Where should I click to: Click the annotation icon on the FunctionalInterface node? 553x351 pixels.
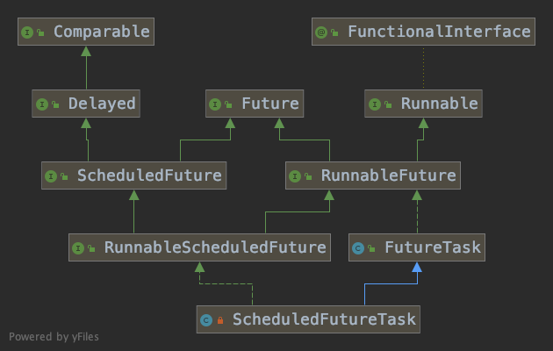point(322,32)
